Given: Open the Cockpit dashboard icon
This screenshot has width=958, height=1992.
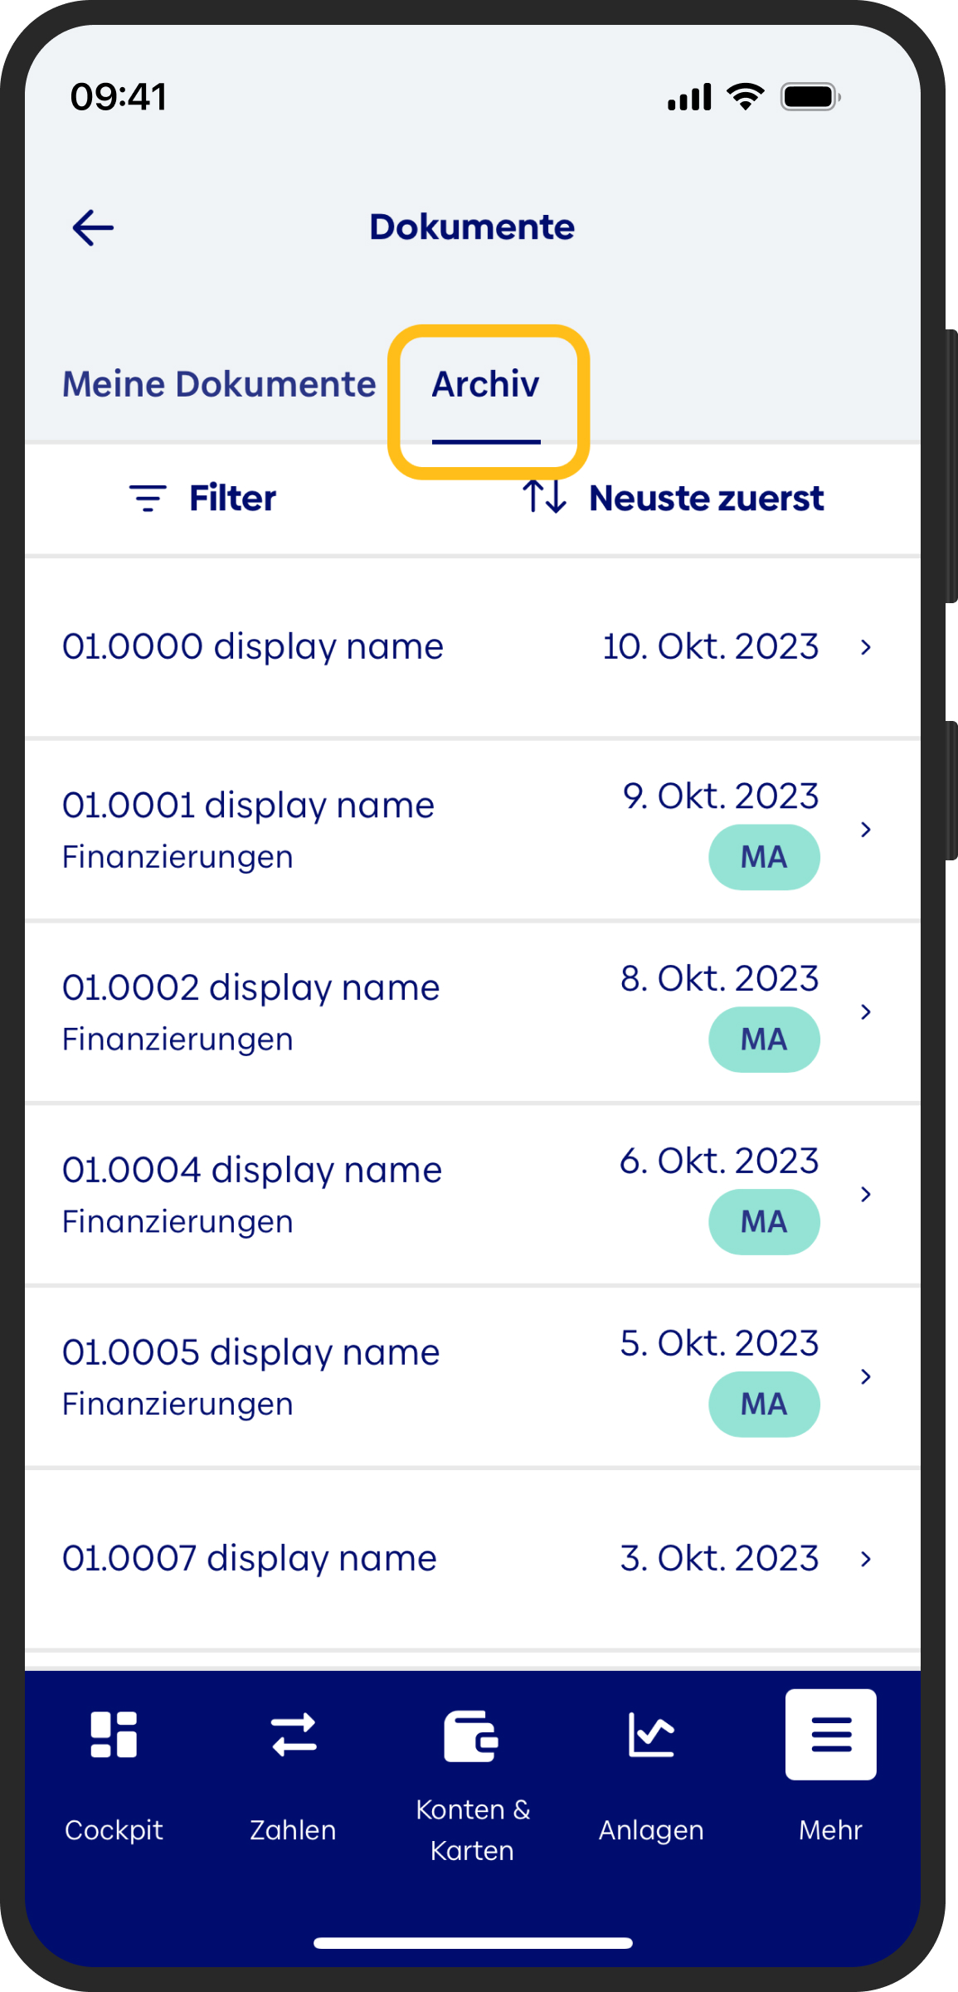Looking at the screenshot, I should tap(114, 1734).
